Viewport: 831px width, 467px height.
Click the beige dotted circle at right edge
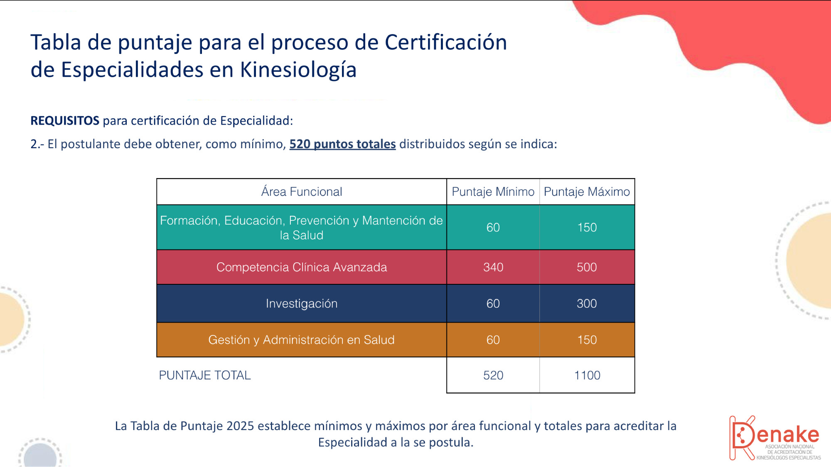click(x=810, y=261)
